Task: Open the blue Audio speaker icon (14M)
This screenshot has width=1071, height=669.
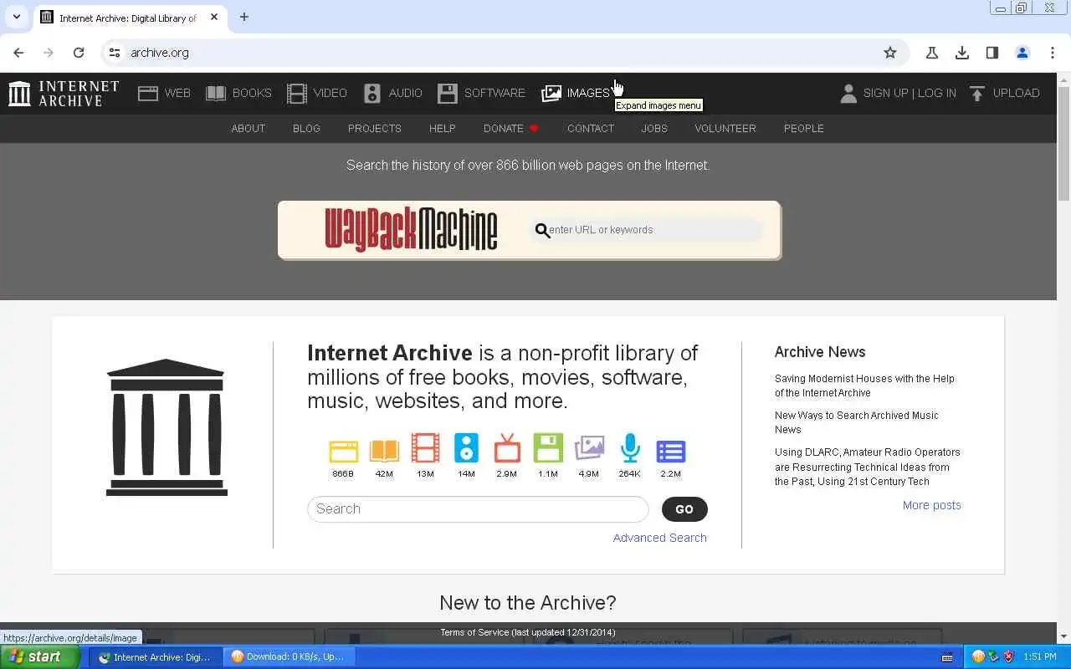Action: pos(466,448)
